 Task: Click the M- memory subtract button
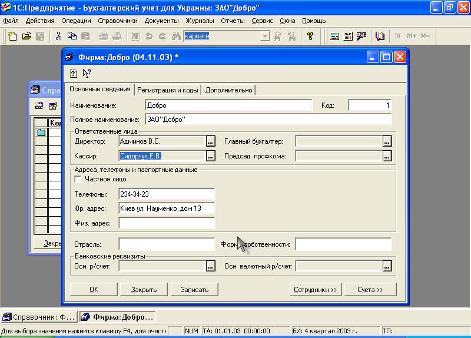point(425,37)
